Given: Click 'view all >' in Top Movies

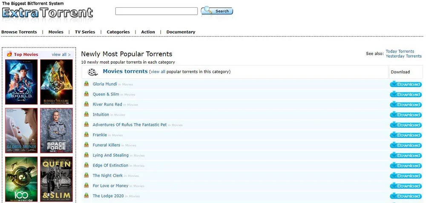Looking at the screenshot, I should [x=61, y=55].
